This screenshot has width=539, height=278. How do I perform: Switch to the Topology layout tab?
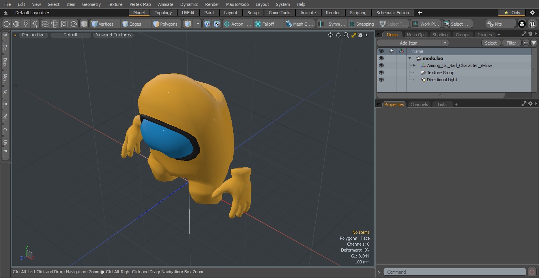[x=163, y=13]
